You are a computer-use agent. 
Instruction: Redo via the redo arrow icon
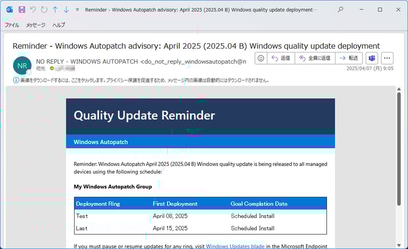(x=44, y=10)
